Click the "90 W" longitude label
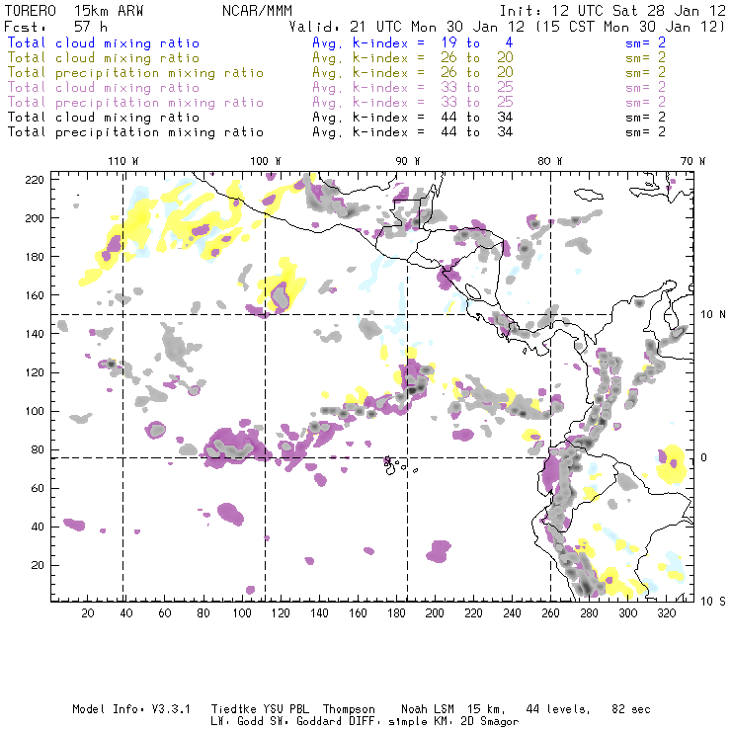Image resolution: width=731 pixels, height=731 pixels. coord(408,161)
